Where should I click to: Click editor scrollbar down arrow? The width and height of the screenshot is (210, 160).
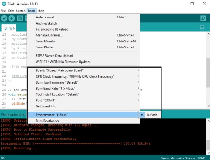208,106
